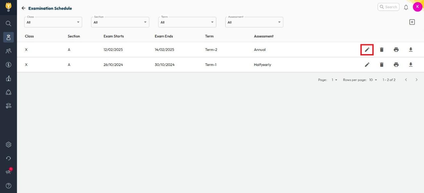Open the Term filter dropdown
424x193 pixels.
(x=187, y=22)
